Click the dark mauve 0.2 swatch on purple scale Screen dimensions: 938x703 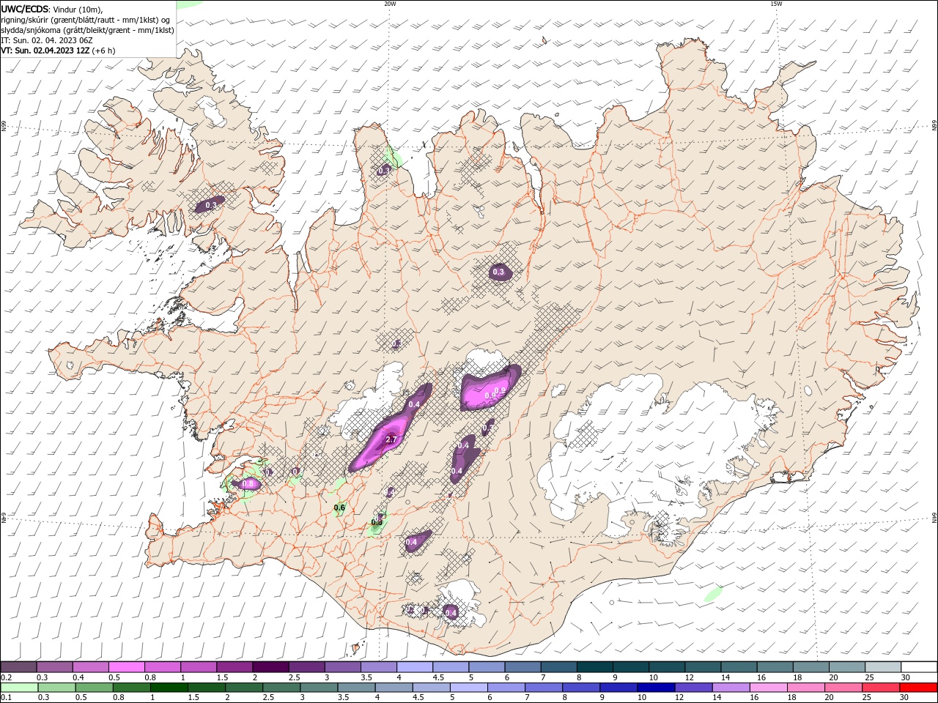point(18,667)
